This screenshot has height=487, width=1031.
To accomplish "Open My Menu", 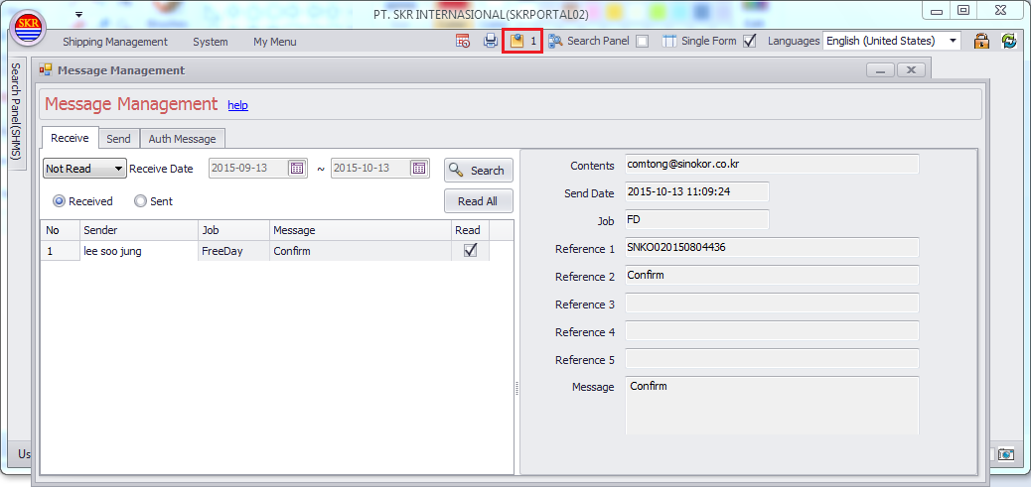I will (275, 42).
